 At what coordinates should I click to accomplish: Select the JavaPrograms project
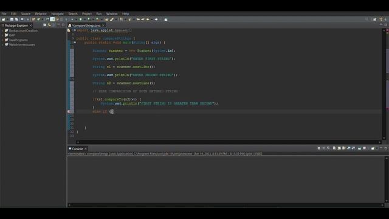pyautogui.click(x=18, y=40)
